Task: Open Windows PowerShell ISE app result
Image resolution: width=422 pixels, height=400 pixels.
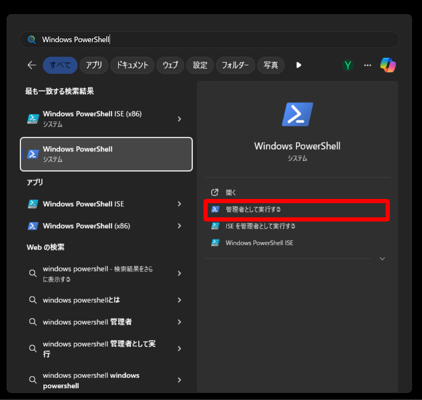Action: (x=106, y=204)
